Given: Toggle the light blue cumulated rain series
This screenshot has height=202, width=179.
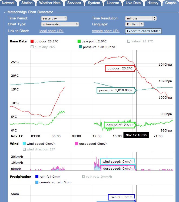Looking at the screenshot, I should click(x=37, y=182).
